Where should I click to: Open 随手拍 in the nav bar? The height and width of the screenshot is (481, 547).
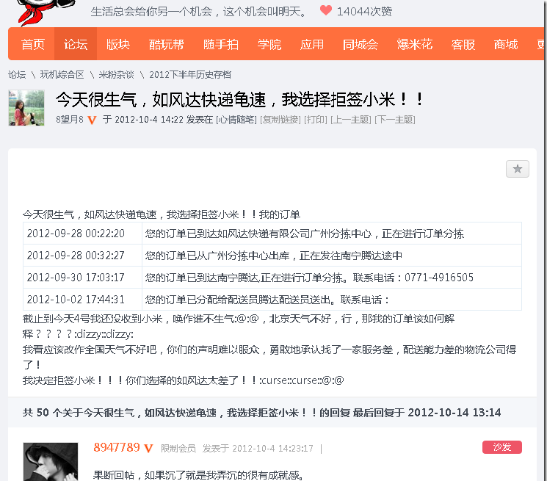tap(220, 44)
